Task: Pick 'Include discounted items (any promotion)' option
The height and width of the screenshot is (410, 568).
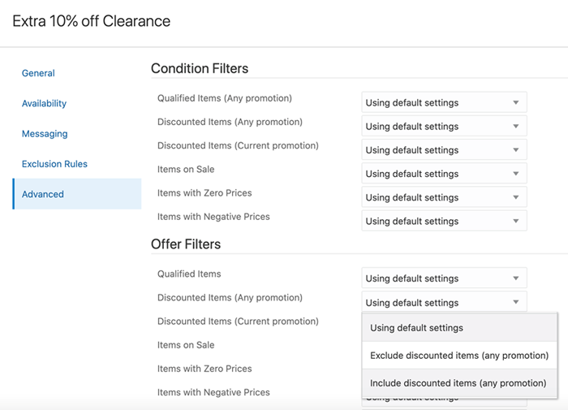Action: (x=458, y=382)
